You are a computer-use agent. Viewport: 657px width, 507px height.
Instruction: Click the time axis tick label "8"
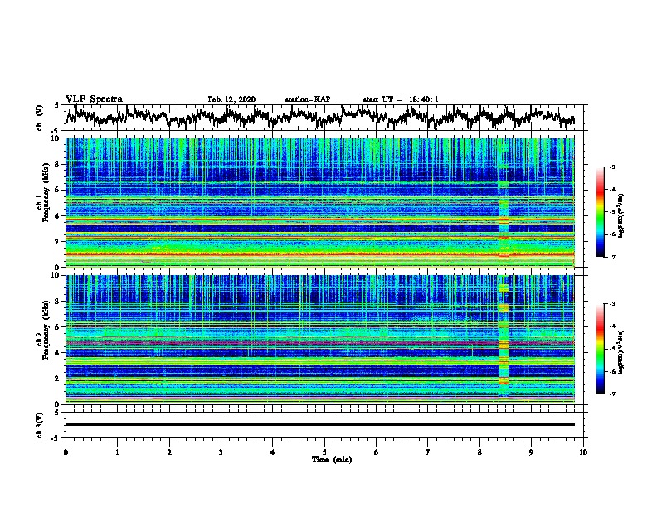pyautogui.click(x=479, y=452)
